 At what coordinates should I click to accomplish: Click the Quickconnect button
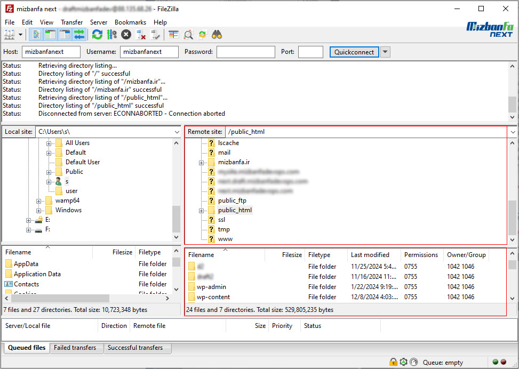(354, 52)
